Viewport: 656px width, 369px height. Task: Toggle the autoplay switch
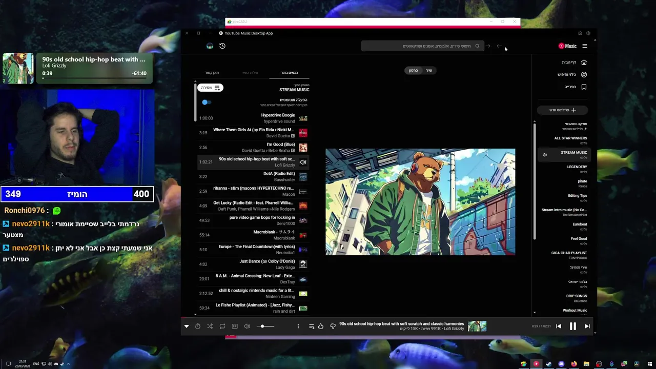206,102
